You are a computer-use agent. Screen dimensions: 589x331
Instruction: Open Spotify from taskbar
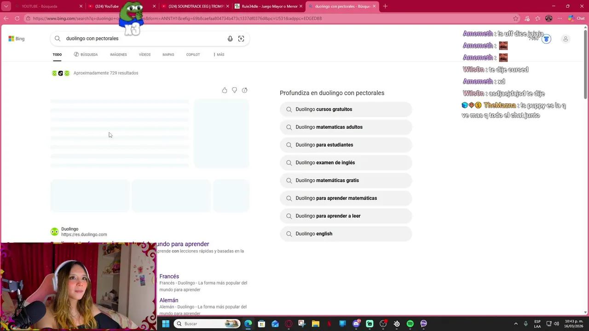(410, 324)
